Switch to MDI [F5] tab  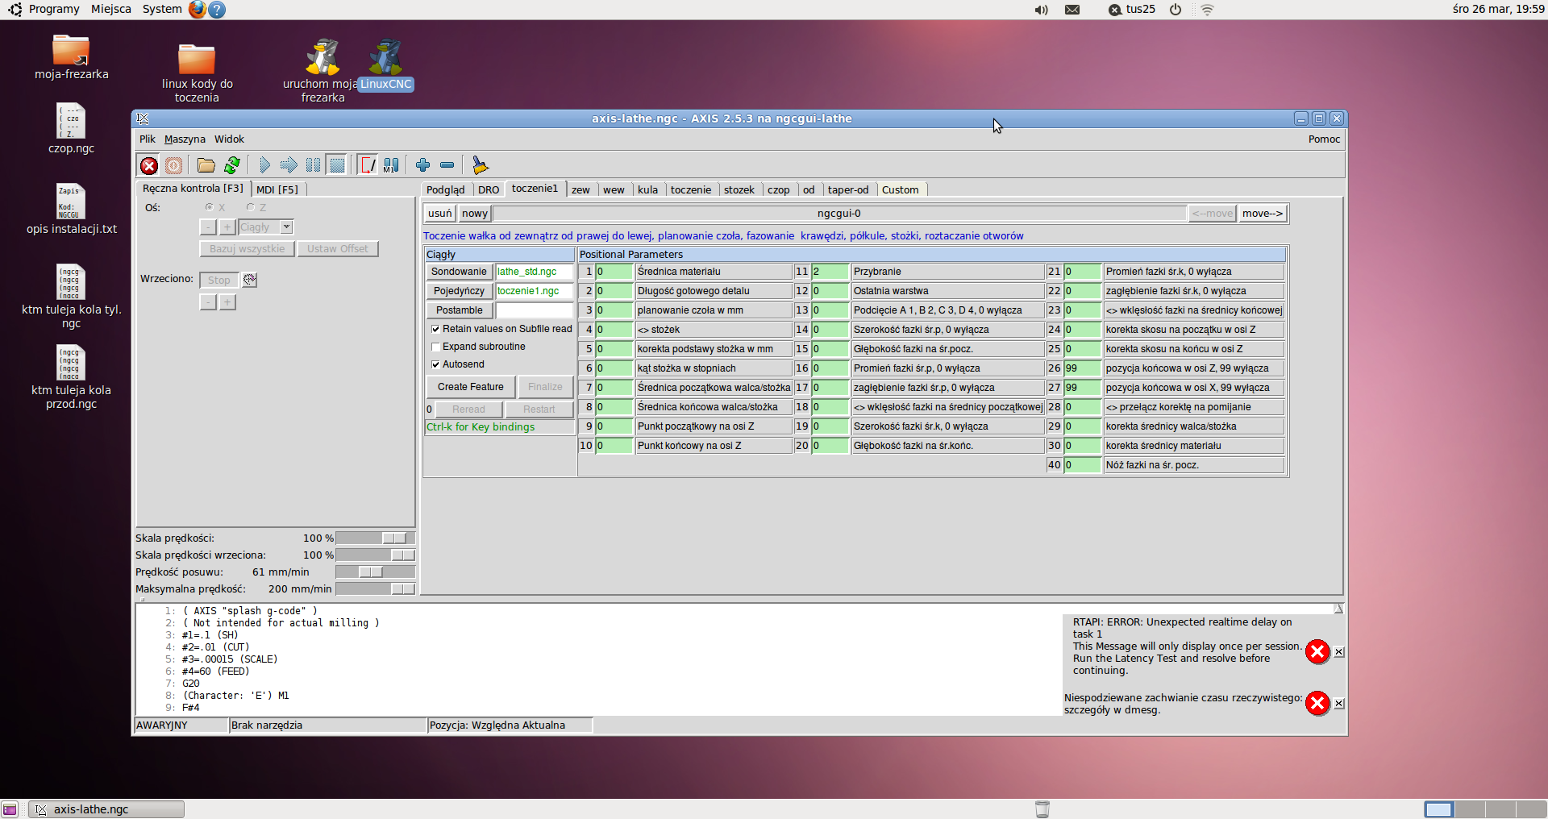click(277, 189)
